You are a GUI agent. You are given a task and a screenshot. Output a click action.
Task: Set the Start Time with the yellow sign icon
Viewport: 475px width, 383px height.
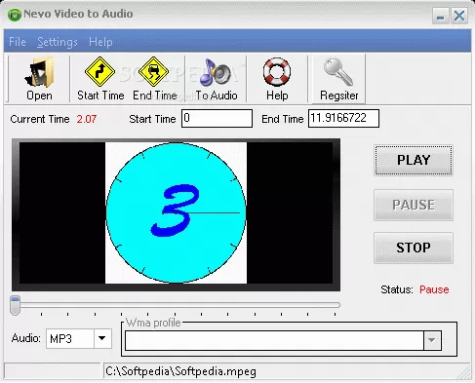(x=100, y=79)
